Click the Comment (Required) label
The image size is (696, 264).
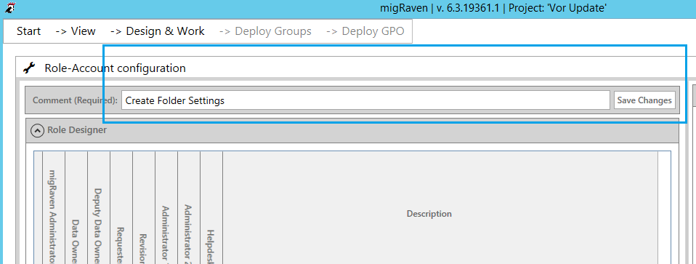tap(75, 100)
